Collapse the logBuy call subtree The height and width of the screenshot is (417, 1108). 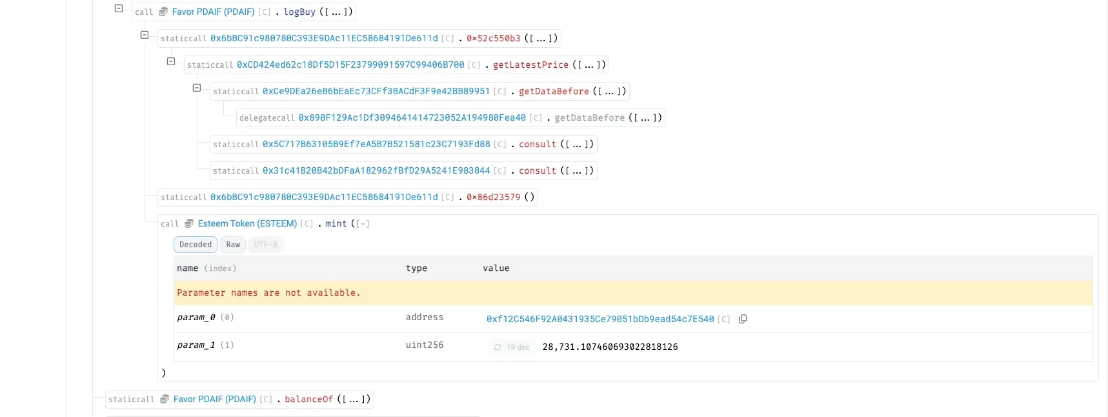click(x=118, y=8)
